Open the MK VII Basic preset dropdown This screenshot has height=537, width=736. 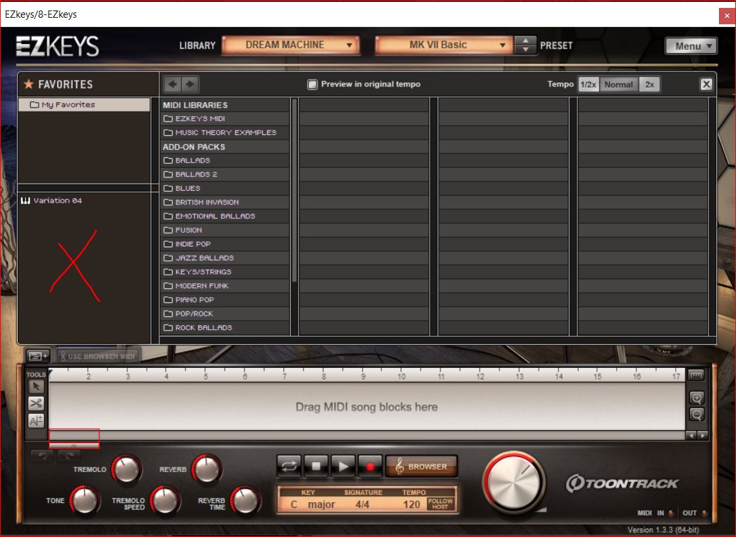(443, 45)
